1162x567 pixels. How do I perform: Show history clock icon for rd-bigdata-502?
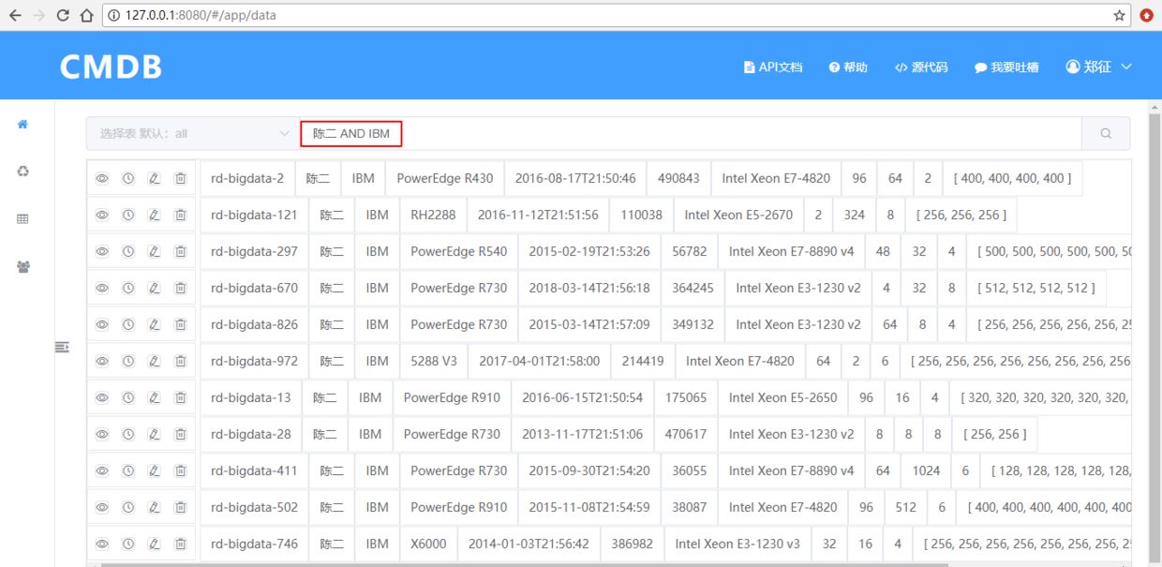(x=128, y=507)
